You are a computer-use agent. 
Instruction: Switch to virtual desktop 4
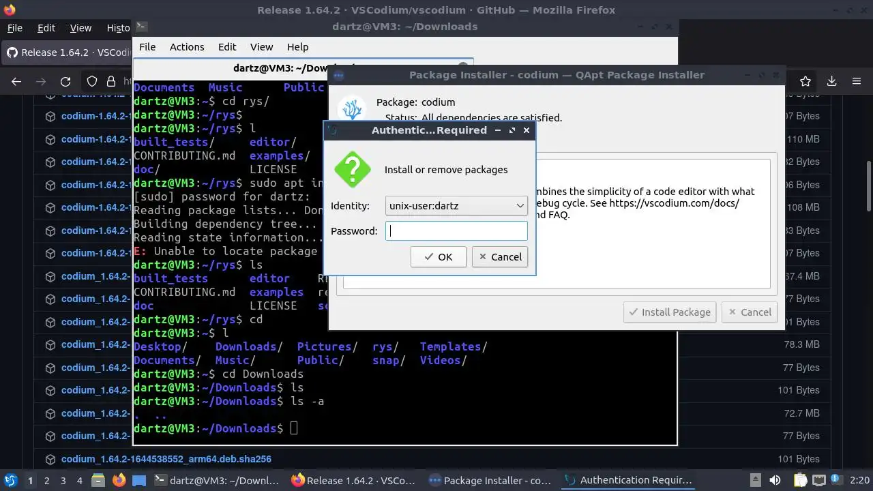[x=80, y=481]
